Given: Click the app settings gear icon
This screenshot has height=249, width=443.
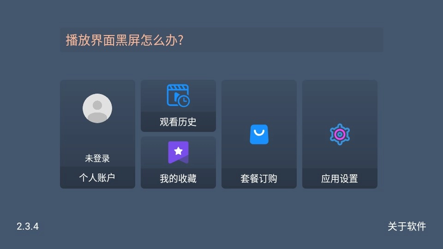Looking at the screenshot, I should point(340,134).
